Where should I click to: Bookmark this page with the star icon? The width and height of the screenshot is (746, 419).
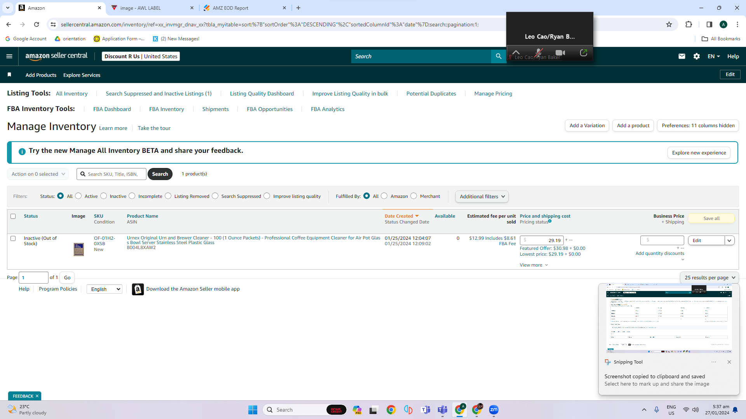click(x=669, y=24)
